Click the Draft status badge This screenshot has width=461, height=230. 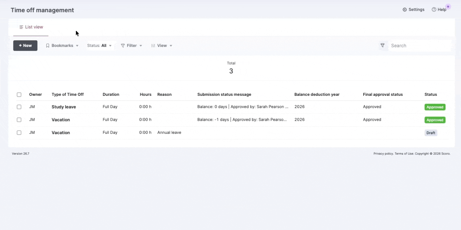(431, 133)
